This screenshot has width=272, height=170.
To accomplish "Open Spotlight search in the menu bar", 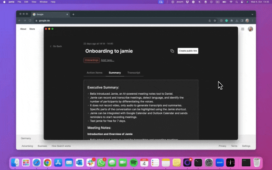I will point(237,2).
